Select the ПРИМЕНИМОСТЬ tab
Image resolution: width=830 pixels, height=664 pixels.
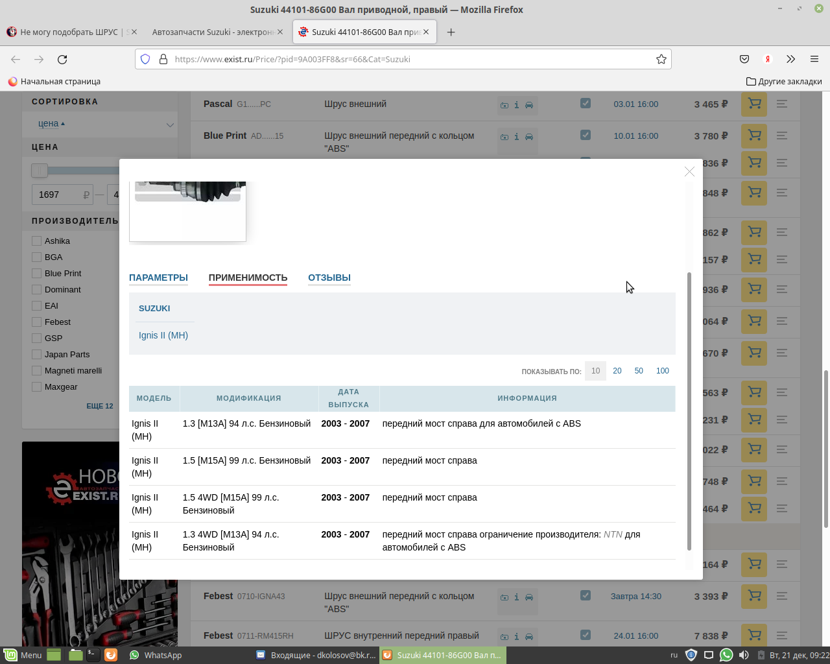click(x=248, y=278)
